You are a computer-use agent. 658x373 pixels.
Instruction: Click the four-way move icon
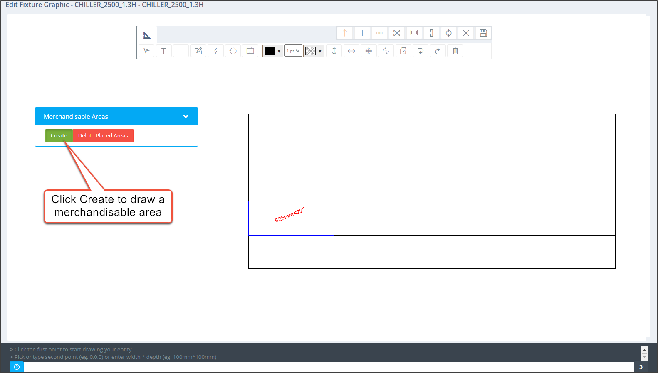coord(369,51)
